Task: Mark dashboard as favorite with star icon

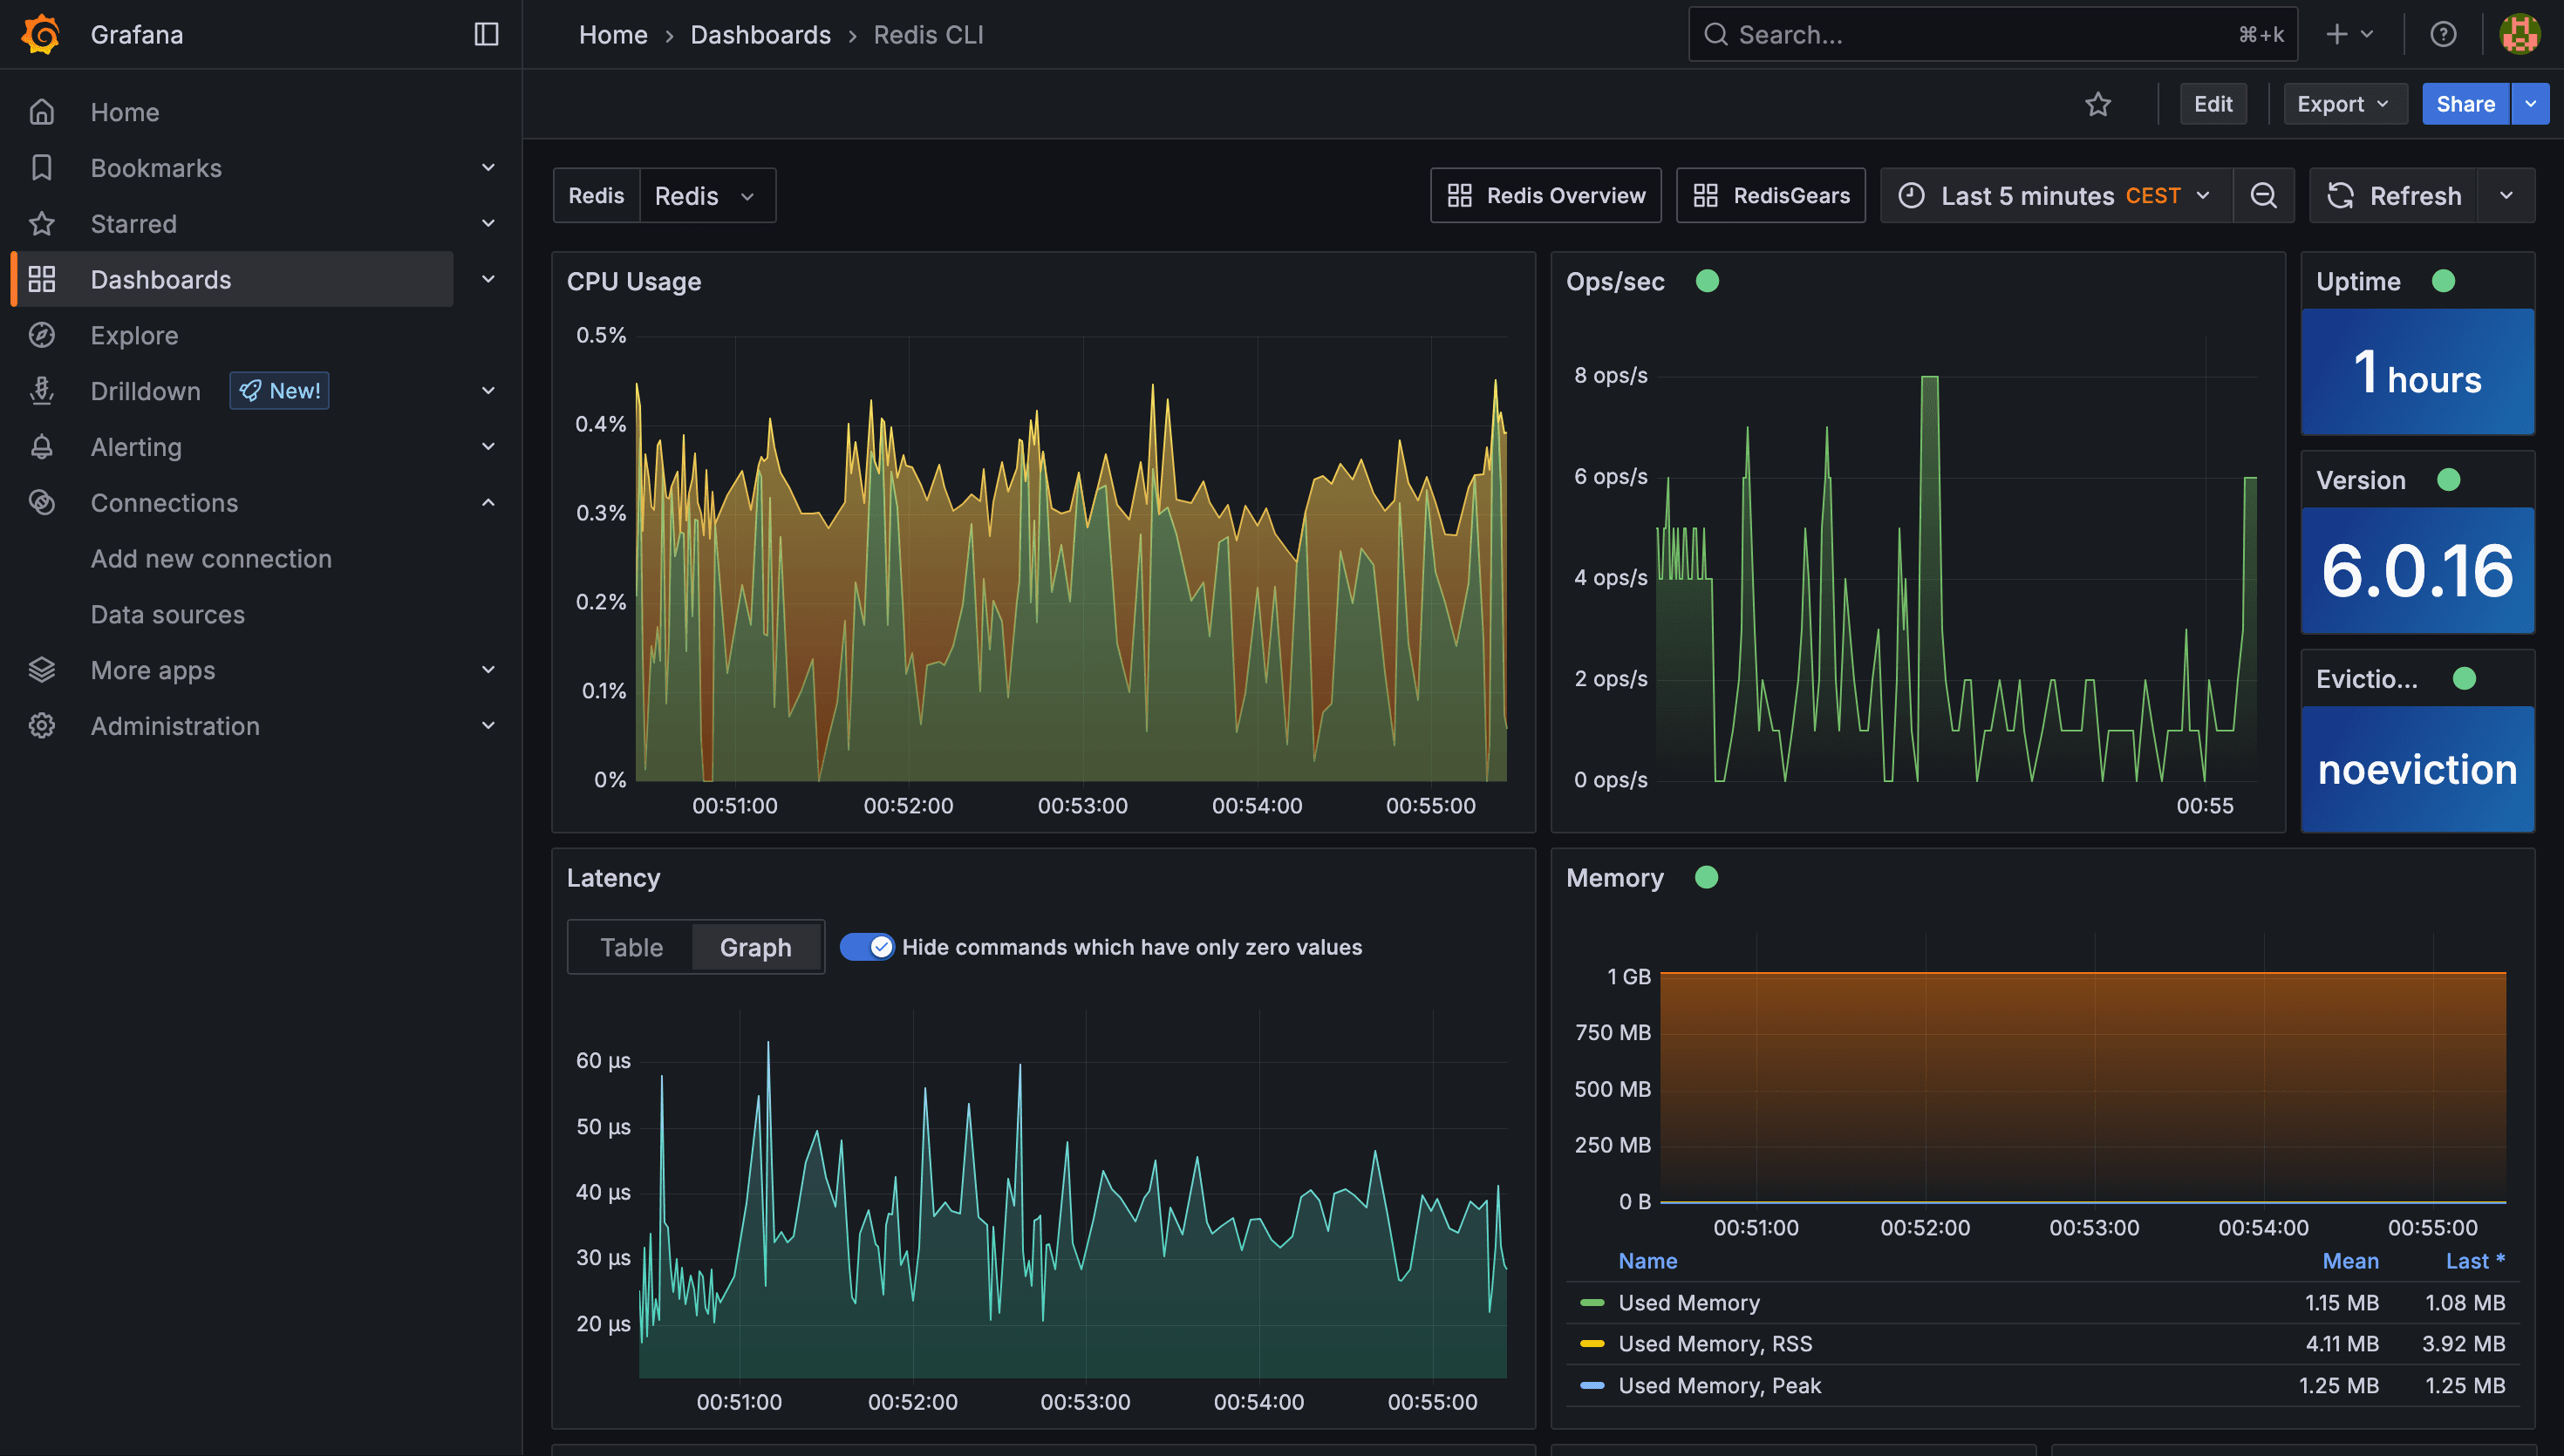Action: [2098, 104]
